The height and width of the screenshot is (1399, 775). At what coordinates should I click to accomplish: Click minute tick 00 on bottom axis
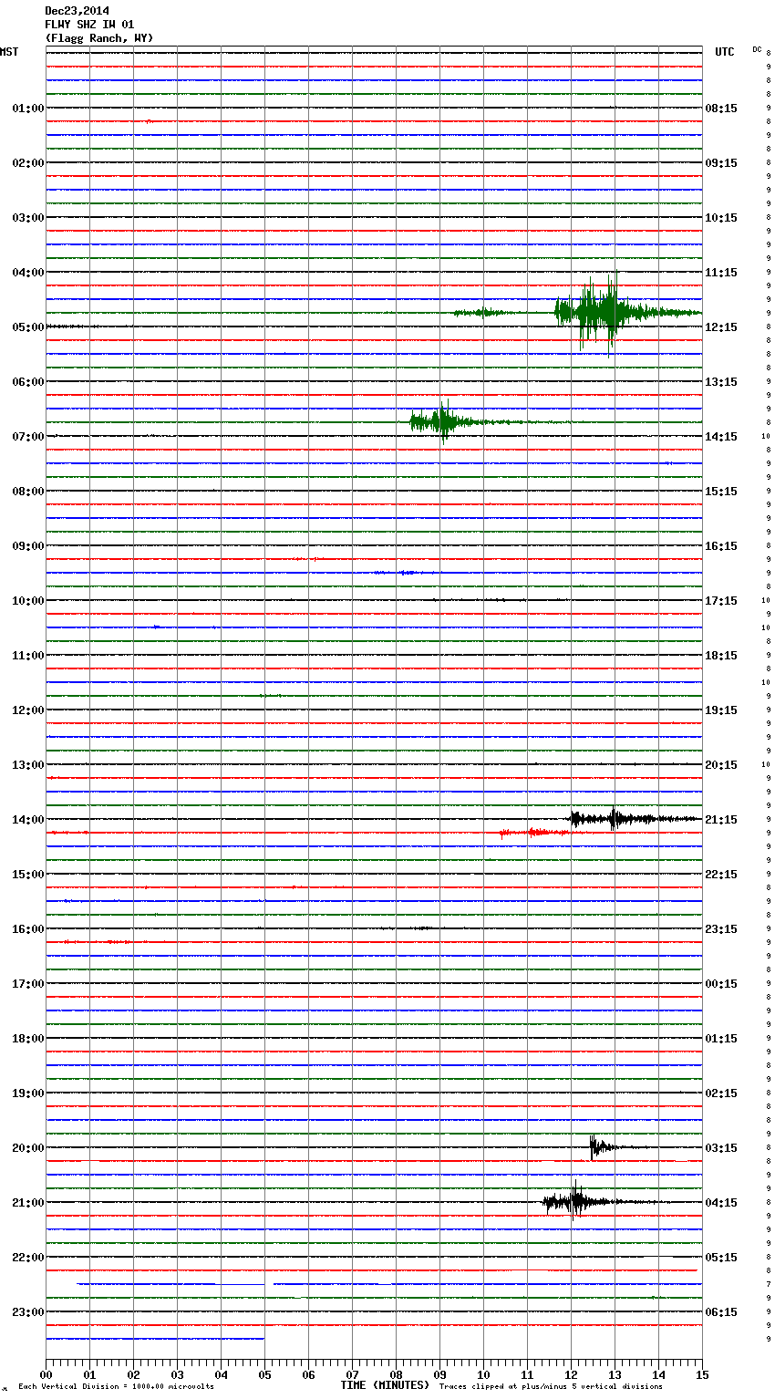[x=46, y=1374]
